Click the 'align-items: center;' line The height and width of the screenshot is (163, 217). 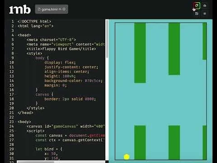(67, 72)
